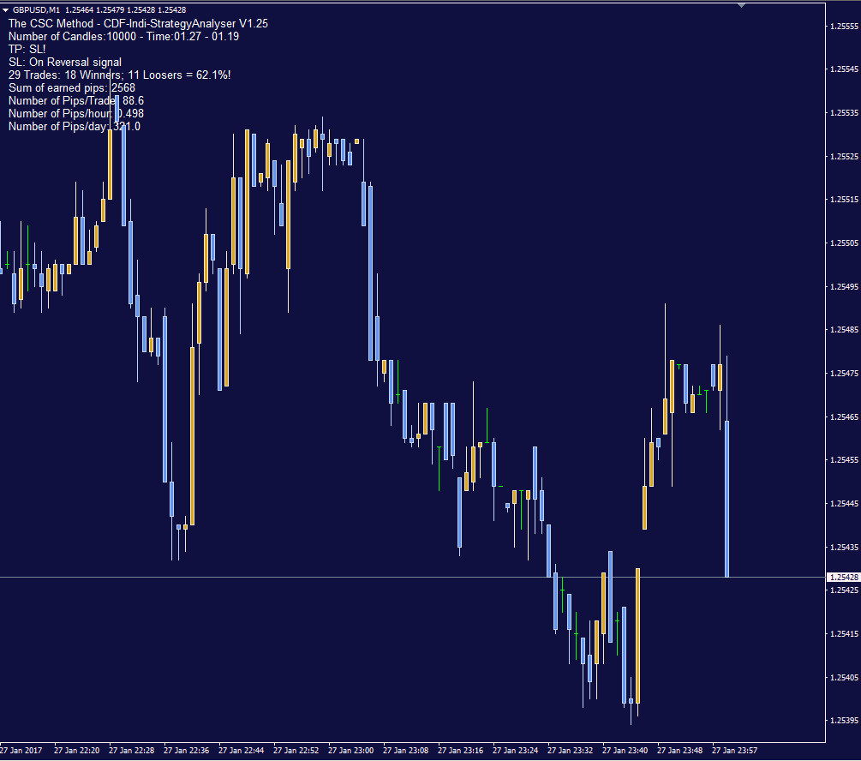861x761 pixels.
Task: Select the horizontal bid price line
Action: (x=412, y=577)
